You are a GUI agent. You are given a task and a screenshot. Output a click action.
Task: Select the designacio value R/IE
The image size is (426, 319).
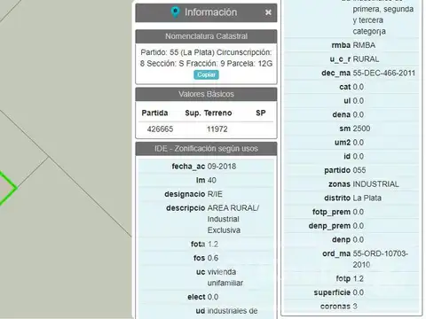click(215, 194)
